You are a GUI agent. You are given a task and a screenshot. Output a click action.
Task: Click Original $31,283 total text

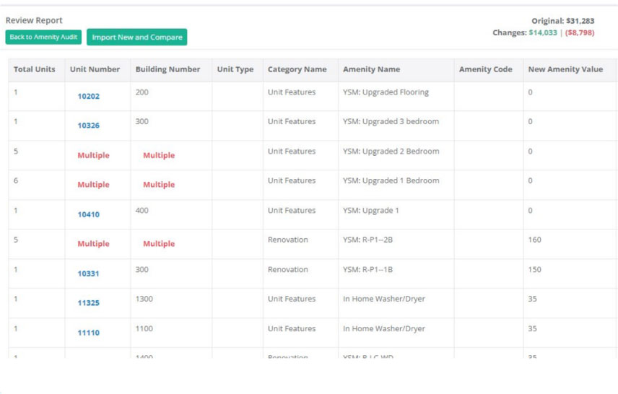563,21
